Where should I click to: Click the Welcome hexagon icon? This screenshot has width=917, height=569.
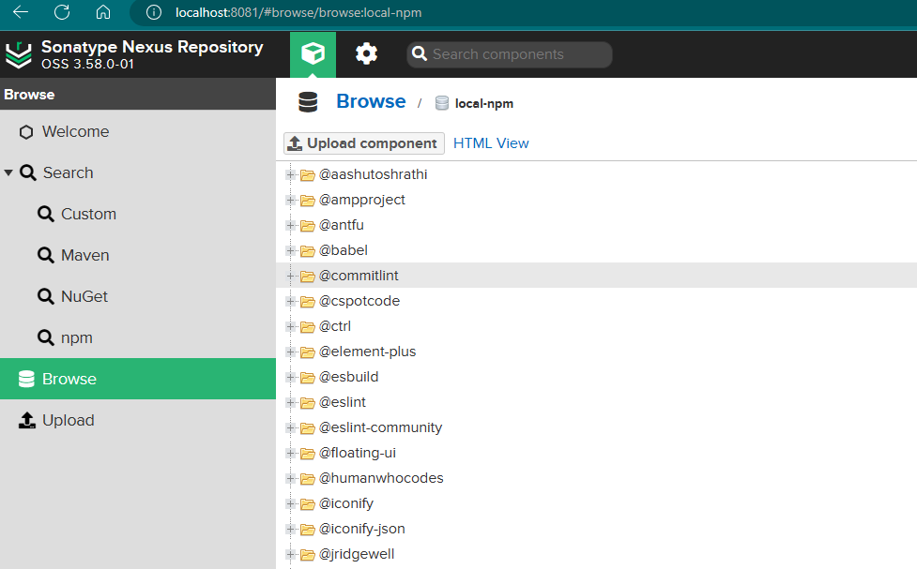coord(25,132)
